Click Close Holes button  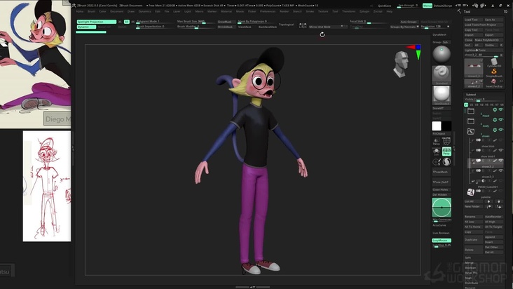(x=442, y=189)
